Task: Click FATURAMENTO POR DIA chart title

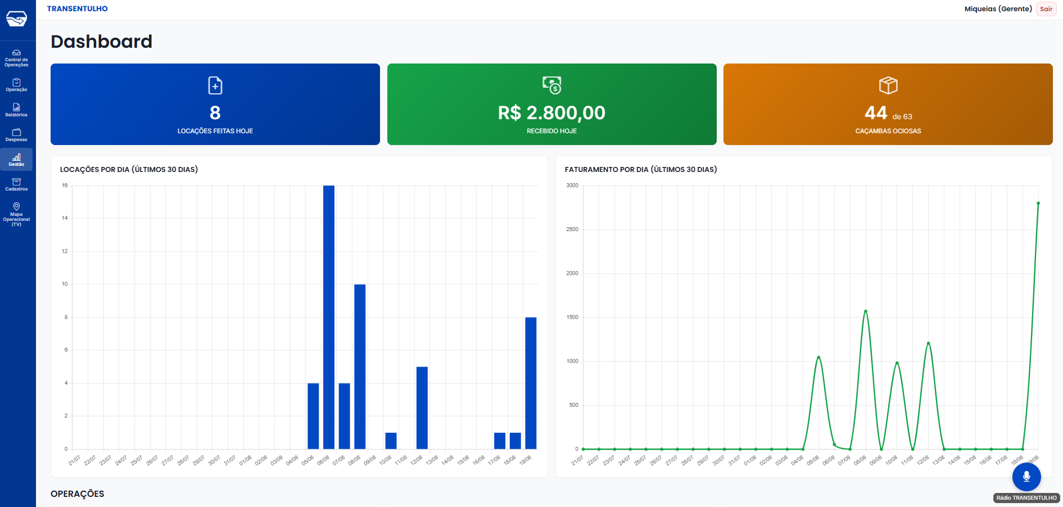Action: pyautogui.click(x=641, y=169)
